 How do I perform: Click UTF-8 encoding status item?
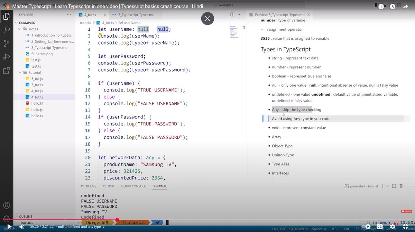coord(335,229)
